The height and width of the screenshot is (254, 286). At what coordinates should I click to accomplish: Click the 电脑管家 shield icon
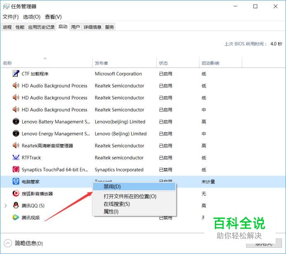click(16, 181)
